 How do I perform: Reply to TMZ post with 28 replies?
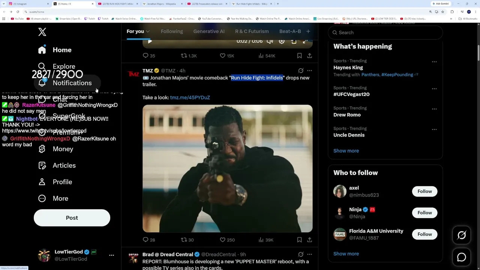pos(149,240)
